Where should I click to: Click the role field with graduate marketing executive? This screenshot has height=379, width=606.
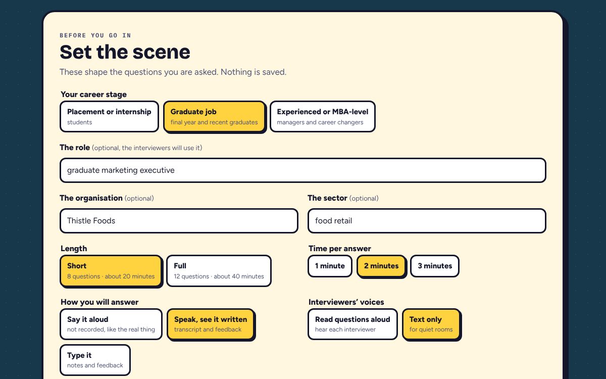click(x=303, y=170)
